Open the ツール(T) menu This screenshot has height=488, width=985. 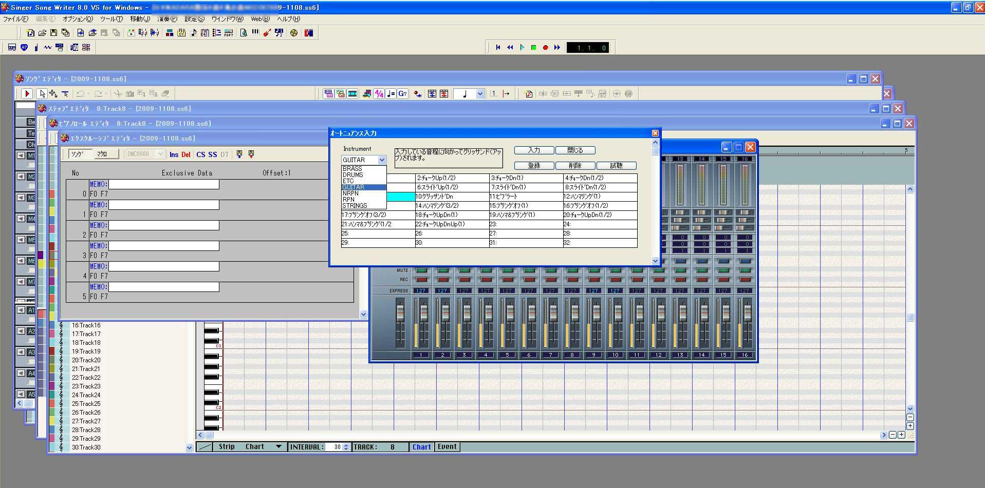111,19
